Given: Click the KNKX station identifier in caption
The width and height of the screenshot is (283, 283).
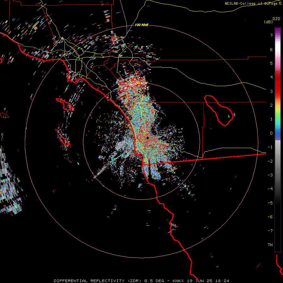Looking at the screenshot, I should (179, 281).
